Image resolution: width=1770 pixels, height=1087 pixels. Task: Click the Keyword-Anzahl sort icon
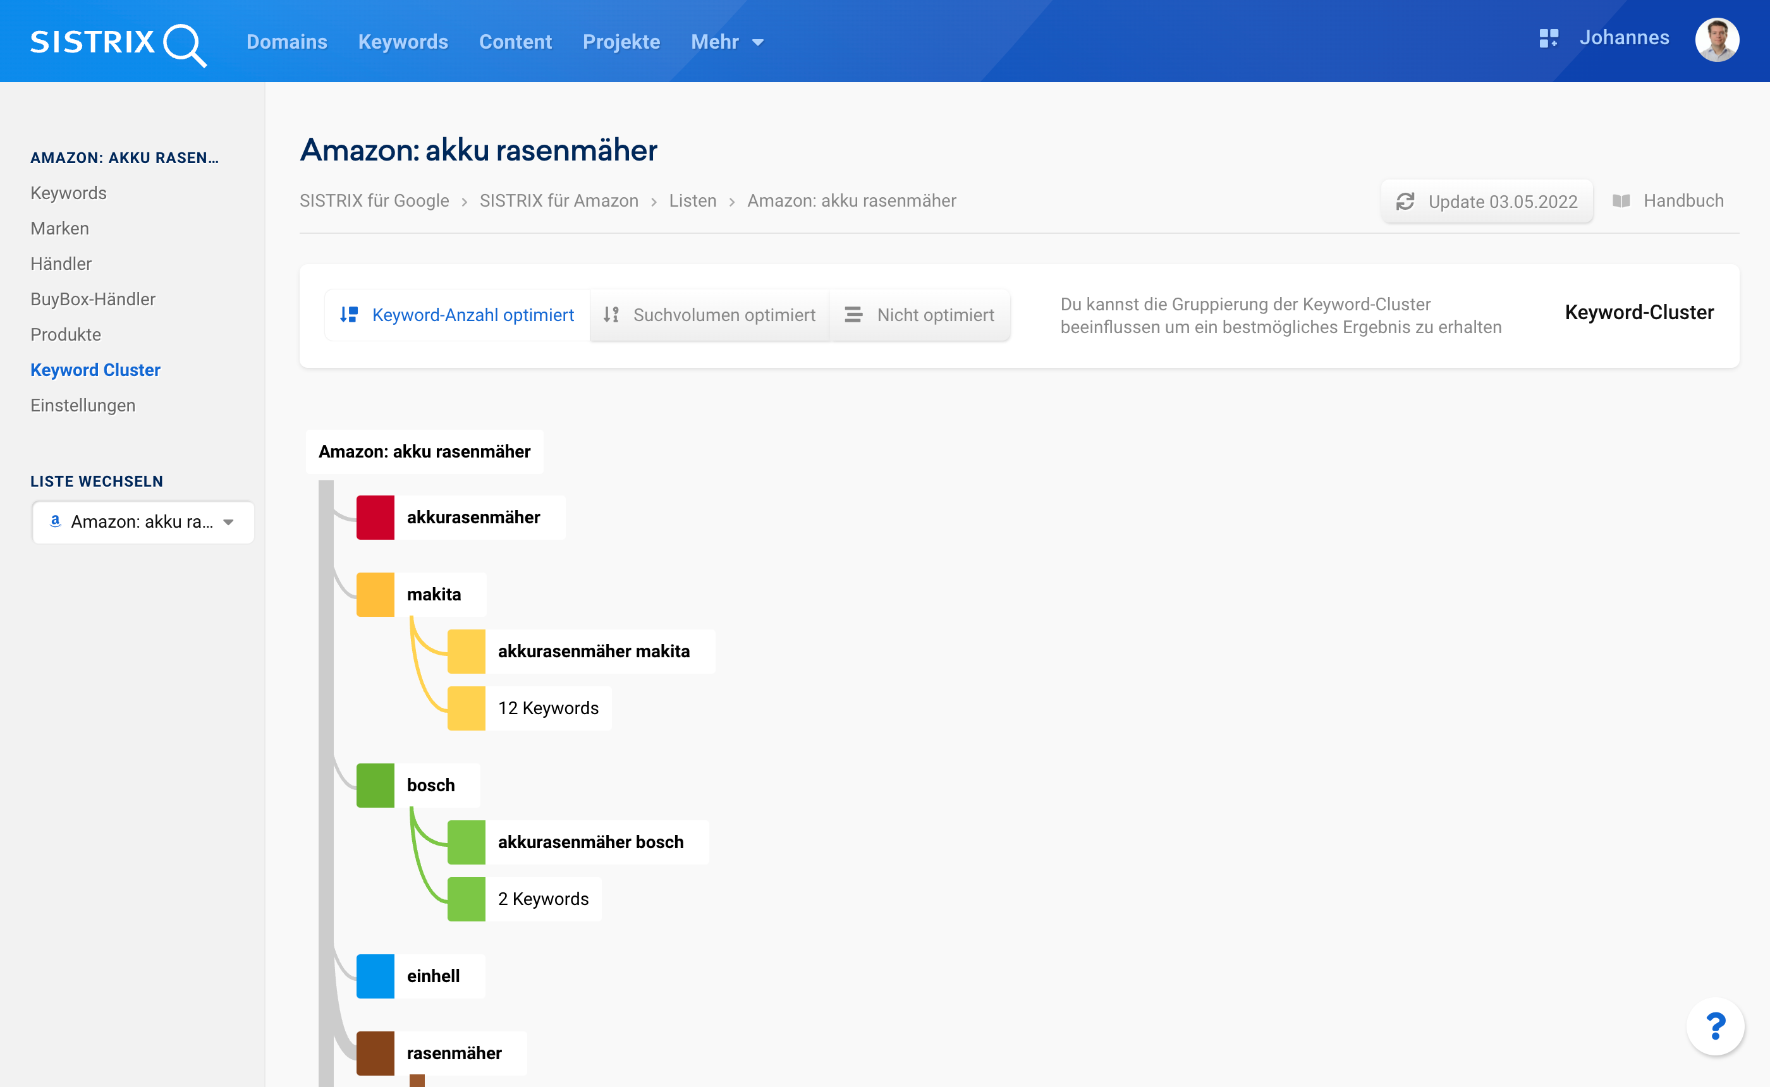click(349, 315)
